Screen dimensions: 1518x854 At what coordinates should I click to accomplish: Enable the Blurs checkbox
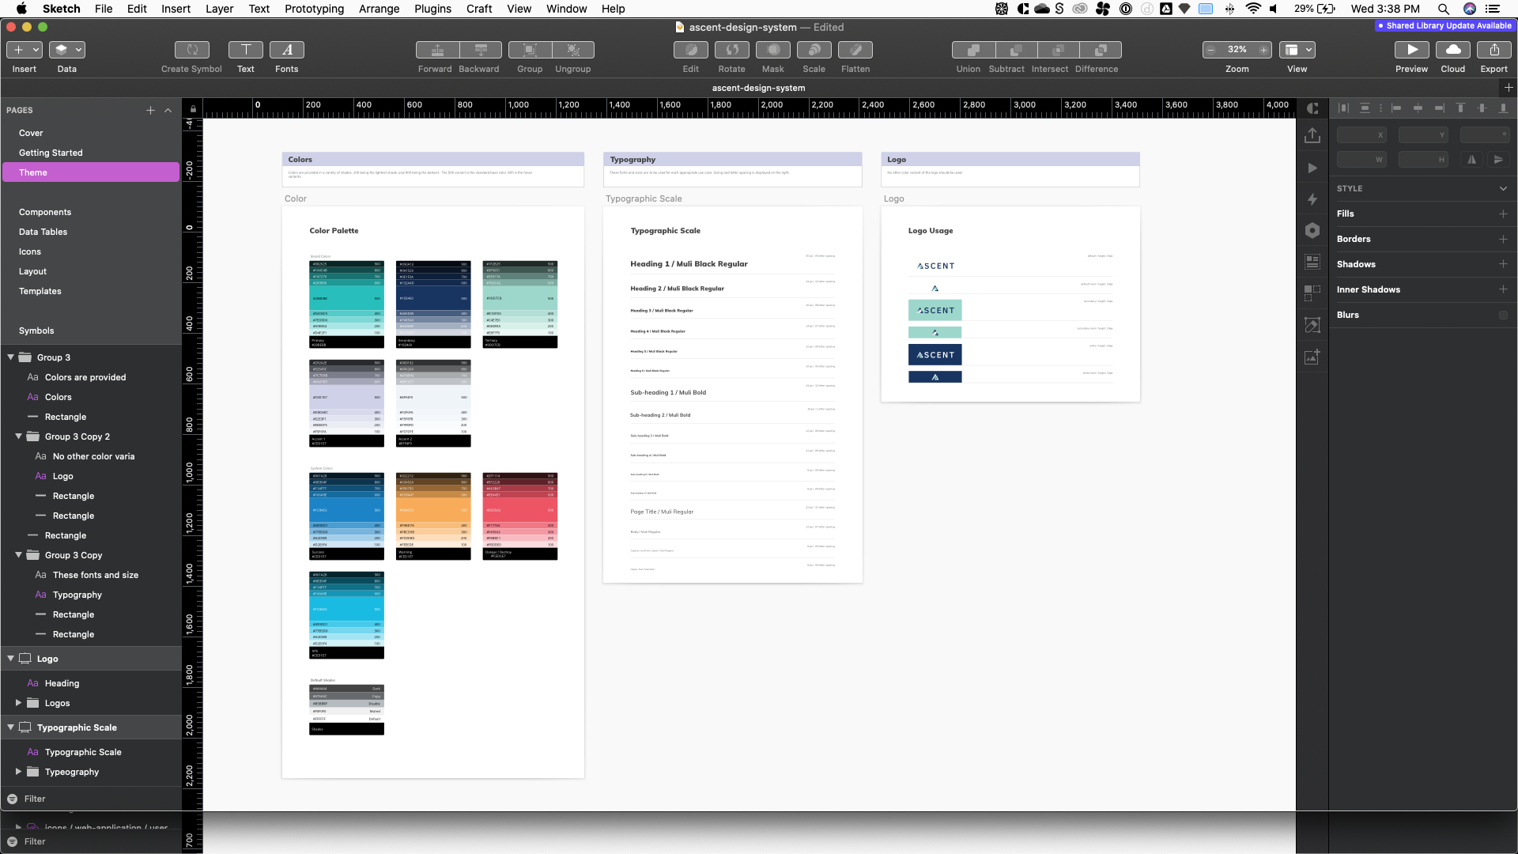pos(1503,315)
